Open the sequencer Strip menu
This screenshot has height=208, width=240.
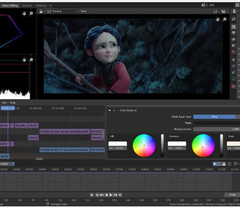pos(13,103)
